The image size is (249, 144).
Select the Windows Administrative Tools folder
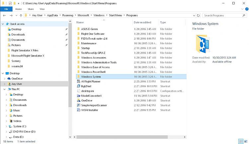[x=131, y=63]
